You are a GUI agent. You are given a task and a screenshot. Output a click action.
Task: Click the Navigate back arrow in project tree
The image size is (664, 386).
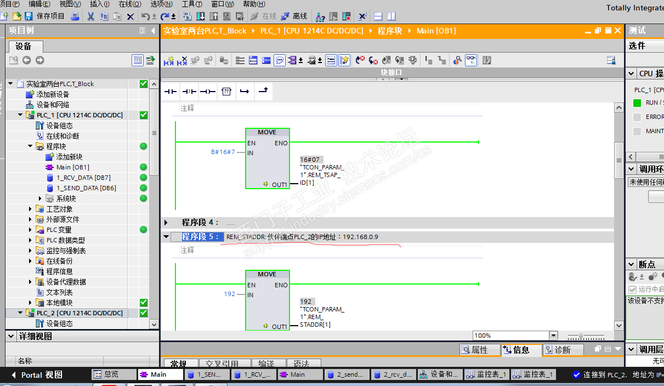click(26, 60)
